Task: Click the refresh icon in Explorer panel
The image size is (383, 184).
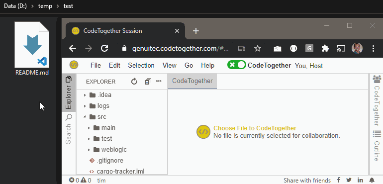Action: pyautogui.click(x=134, y=82)
